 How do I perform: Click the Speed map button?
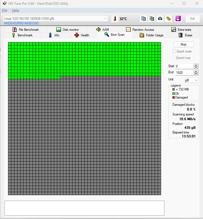(183, 58)
